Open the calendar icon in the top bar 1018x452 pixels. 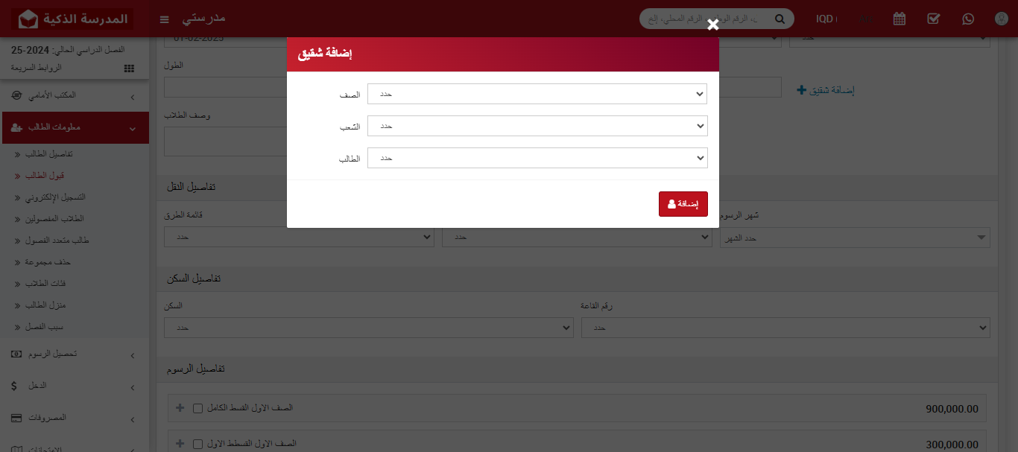(x=899, y=19)
